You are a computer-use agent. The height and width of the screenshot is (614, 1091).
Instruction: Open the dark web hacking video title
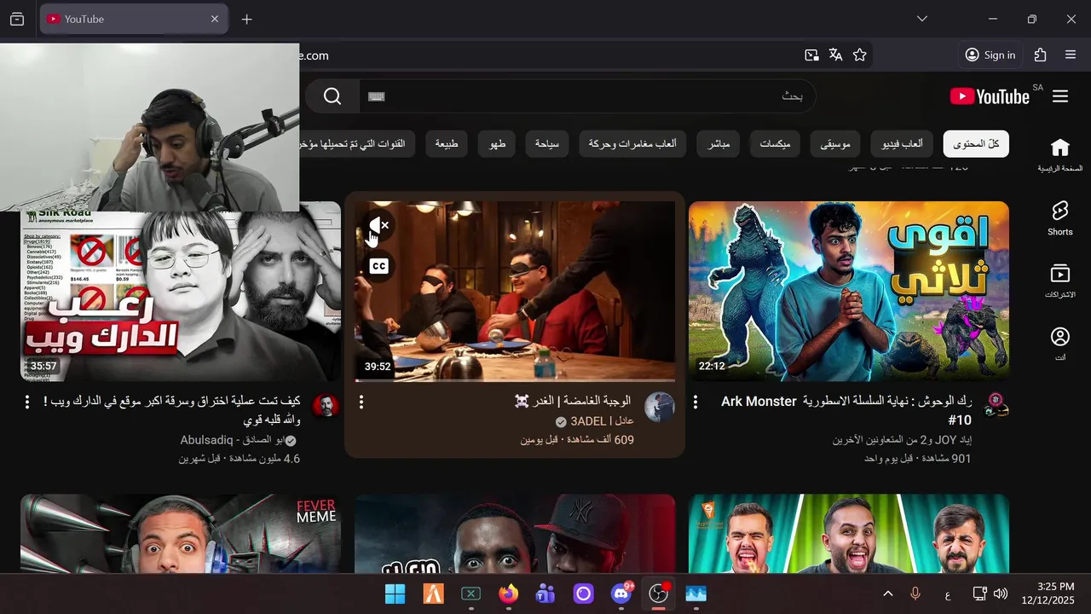(174, 410)
